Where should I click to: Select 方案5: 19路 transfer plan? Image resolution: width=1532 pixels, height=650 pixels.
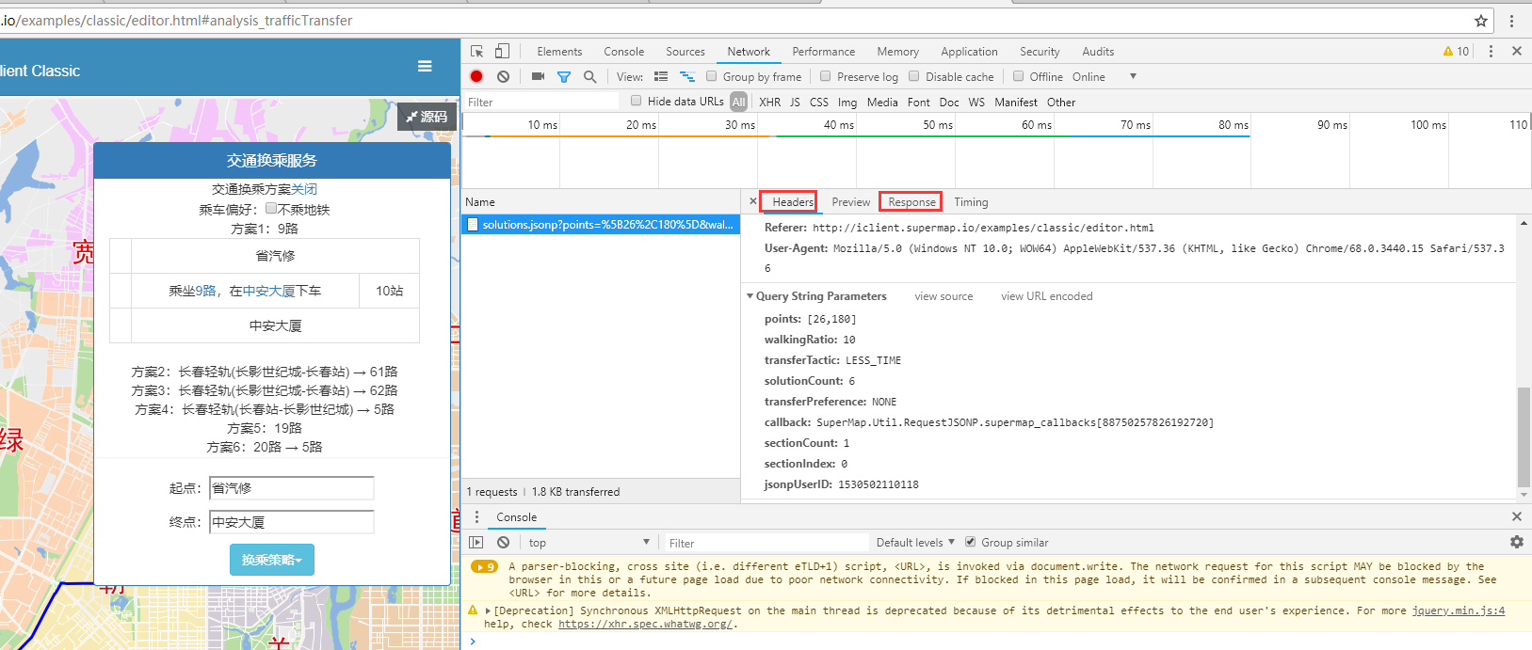click(x=265, y=428)
